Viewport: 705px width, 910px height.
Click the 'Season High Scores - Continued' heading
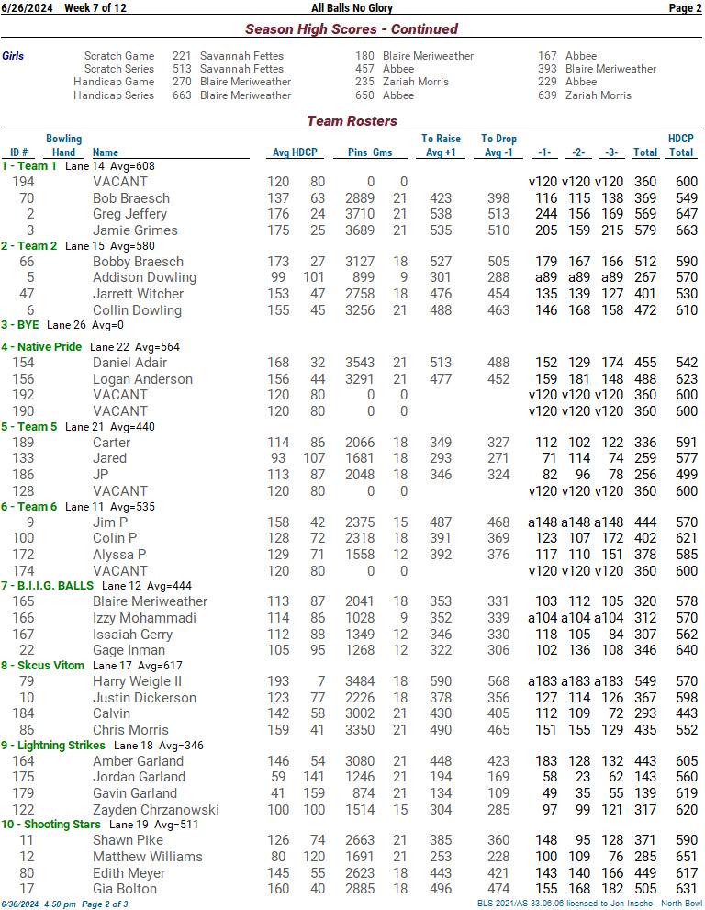352,29
